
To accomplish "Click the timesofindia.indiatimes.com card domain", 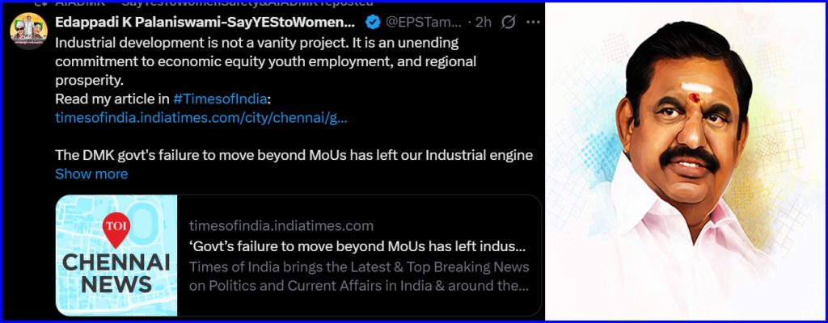I will (x=281, y=225).
